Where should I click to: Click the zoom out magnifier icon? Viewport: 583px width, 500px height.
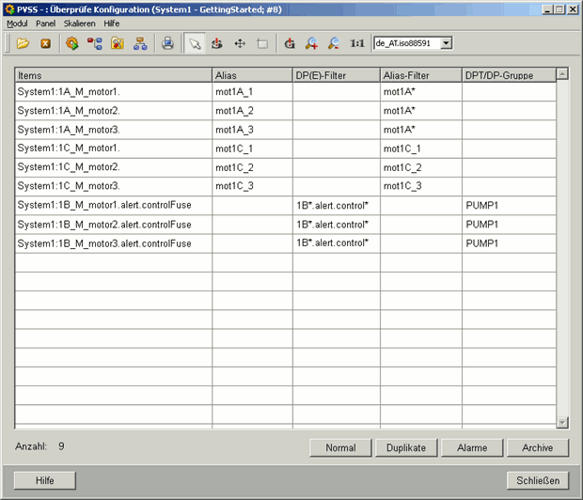[x=334, y=43]
